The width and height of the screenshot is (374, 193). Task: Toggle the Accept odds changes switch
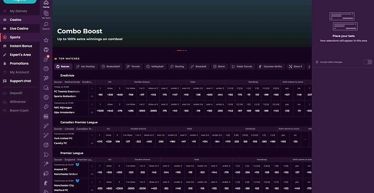tap(367, 62)
